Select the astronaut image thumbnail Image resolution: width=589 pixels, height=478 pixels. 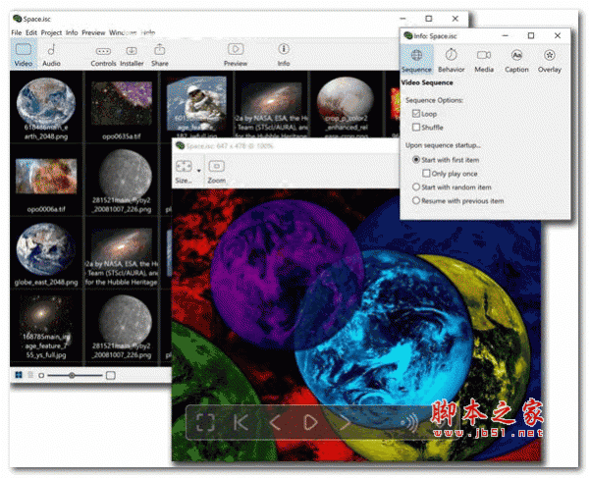click(196, 105)
